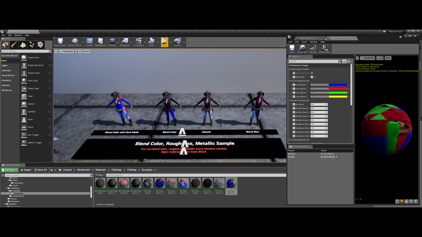This screenshot has height=237, width=422.
Task: Click the Params toolbar icon
Action: click(313, 49)
